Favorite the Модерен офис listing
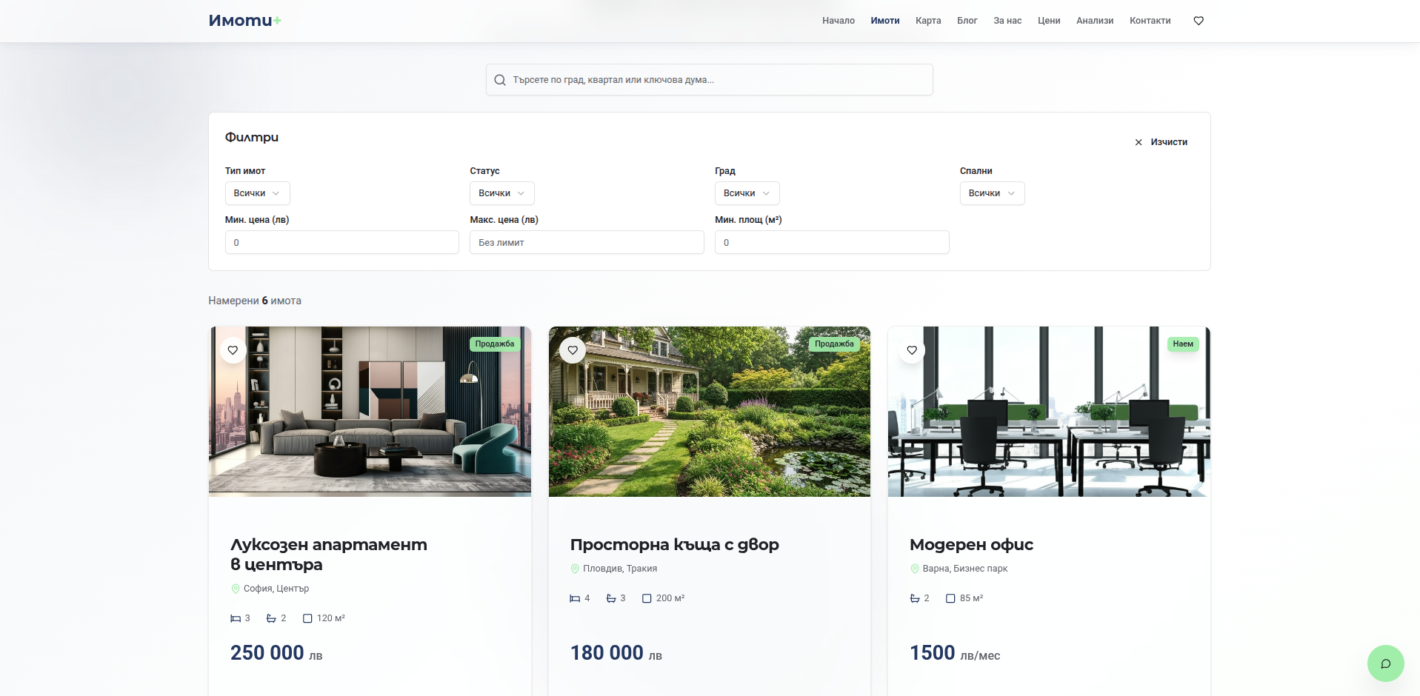This screenshot has height=696, width=1420. [912, 350]
